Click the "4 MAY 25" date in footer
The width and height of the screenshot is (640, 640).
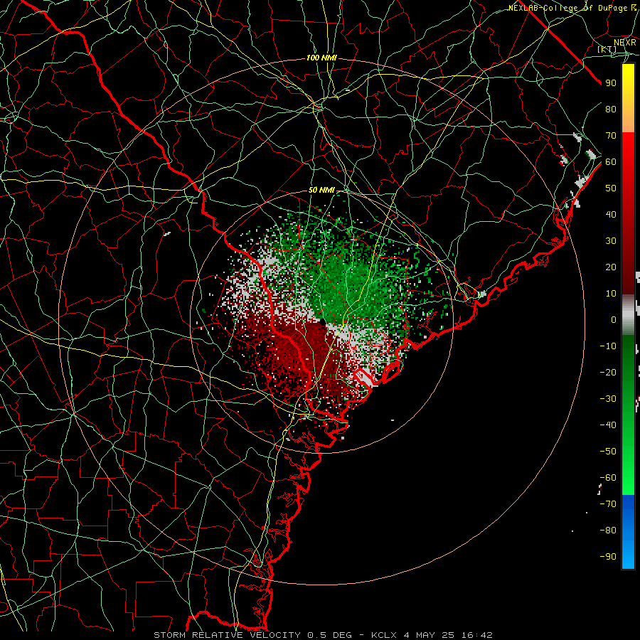point(430,635)
